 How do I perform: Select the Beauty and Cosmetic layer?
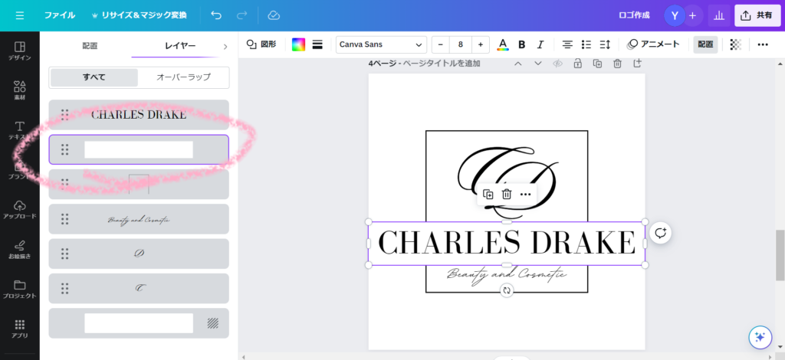click(139, 219)
